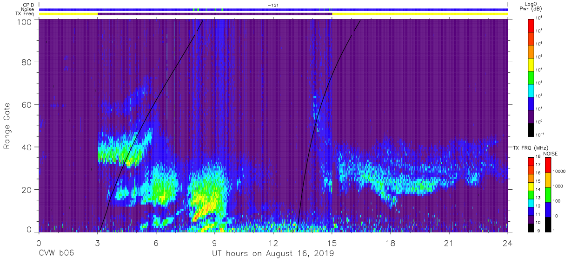
Task: Click the '80' tick on the Range Gate axis
Action: [x=27, y=62]
